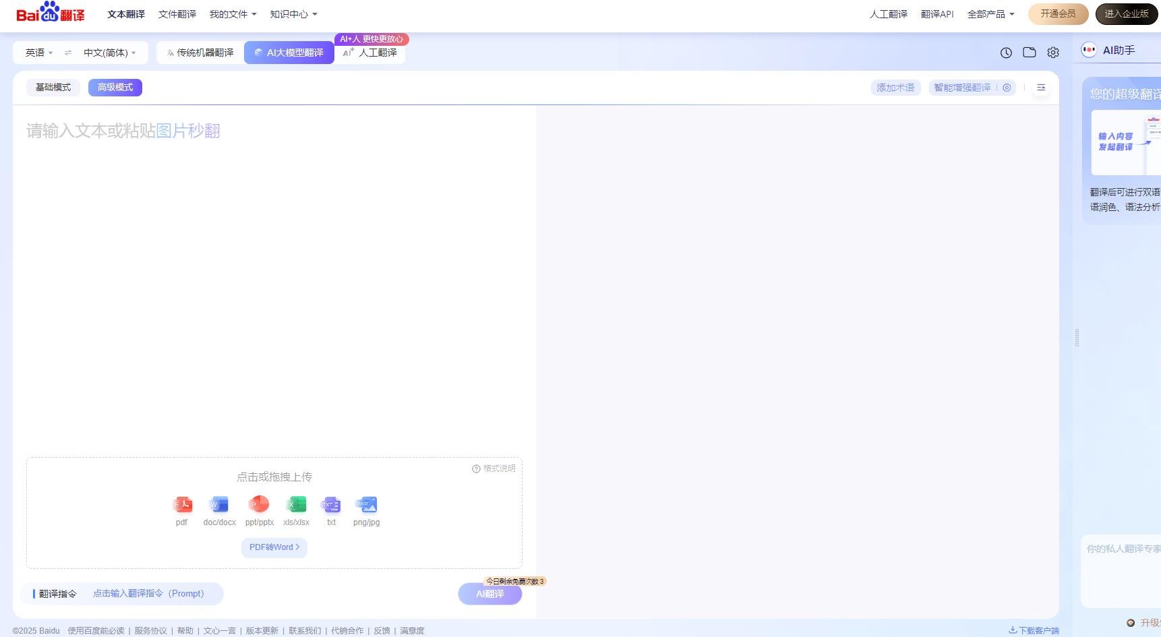Image resolution: width=1161 pixels, height=637 pixels.
Task: Click the AI assistant chat input box
Action: (x=1121, y=571)
